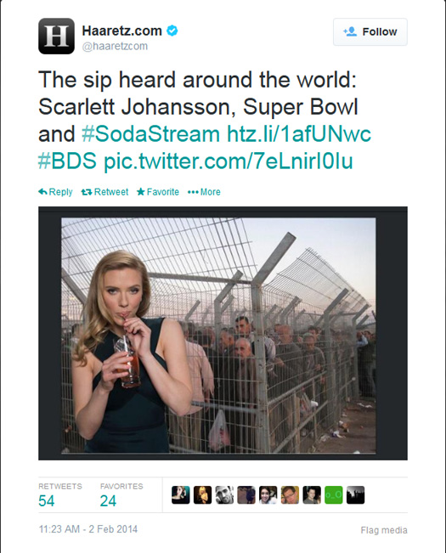Favorite the tweet with the star

tap(158, 192)
